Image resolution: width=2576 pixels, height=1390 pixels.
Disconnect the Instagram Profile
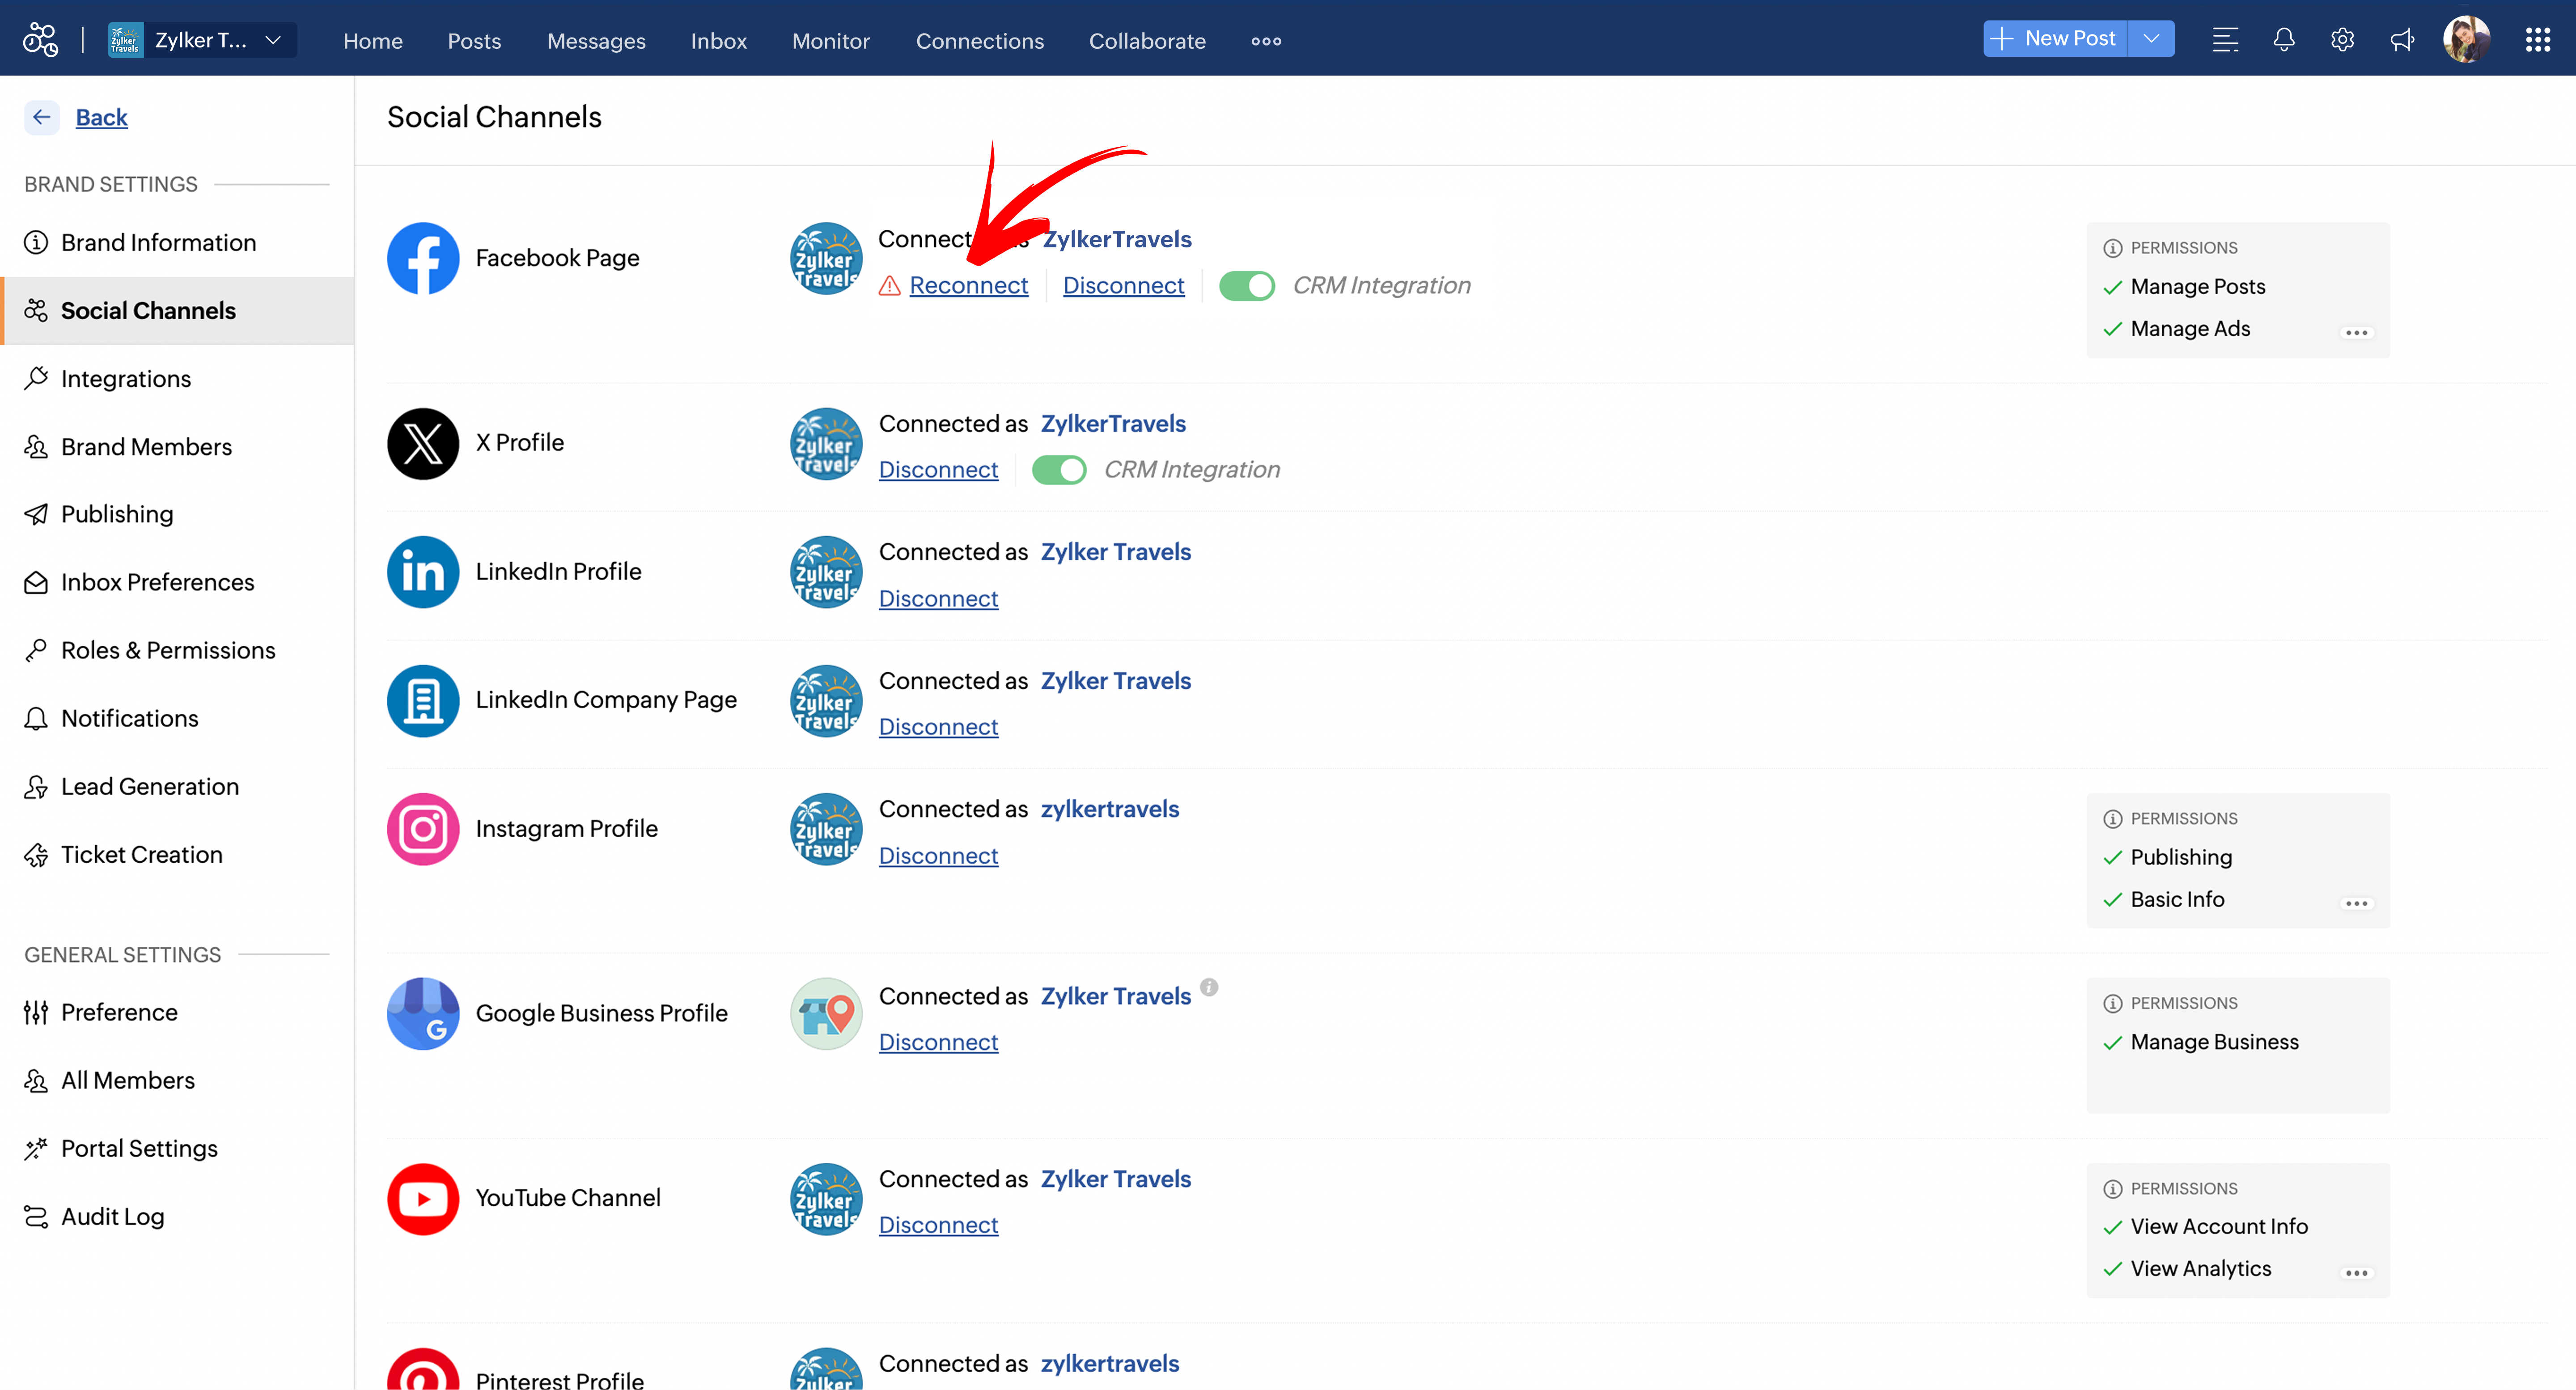[x=937, y=856]
